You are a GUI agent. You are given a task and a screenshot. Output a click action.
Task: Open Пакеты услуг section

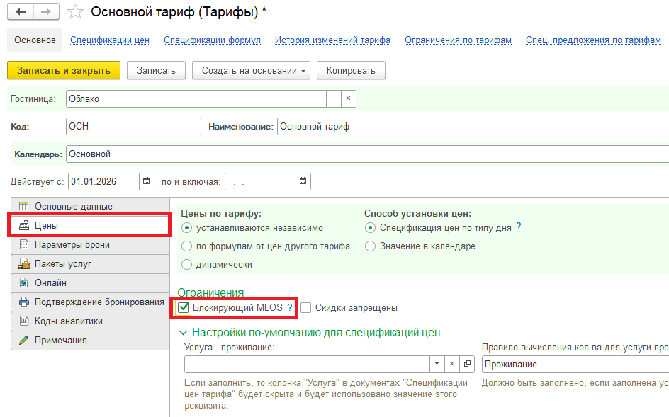click(x=91, y=264)
